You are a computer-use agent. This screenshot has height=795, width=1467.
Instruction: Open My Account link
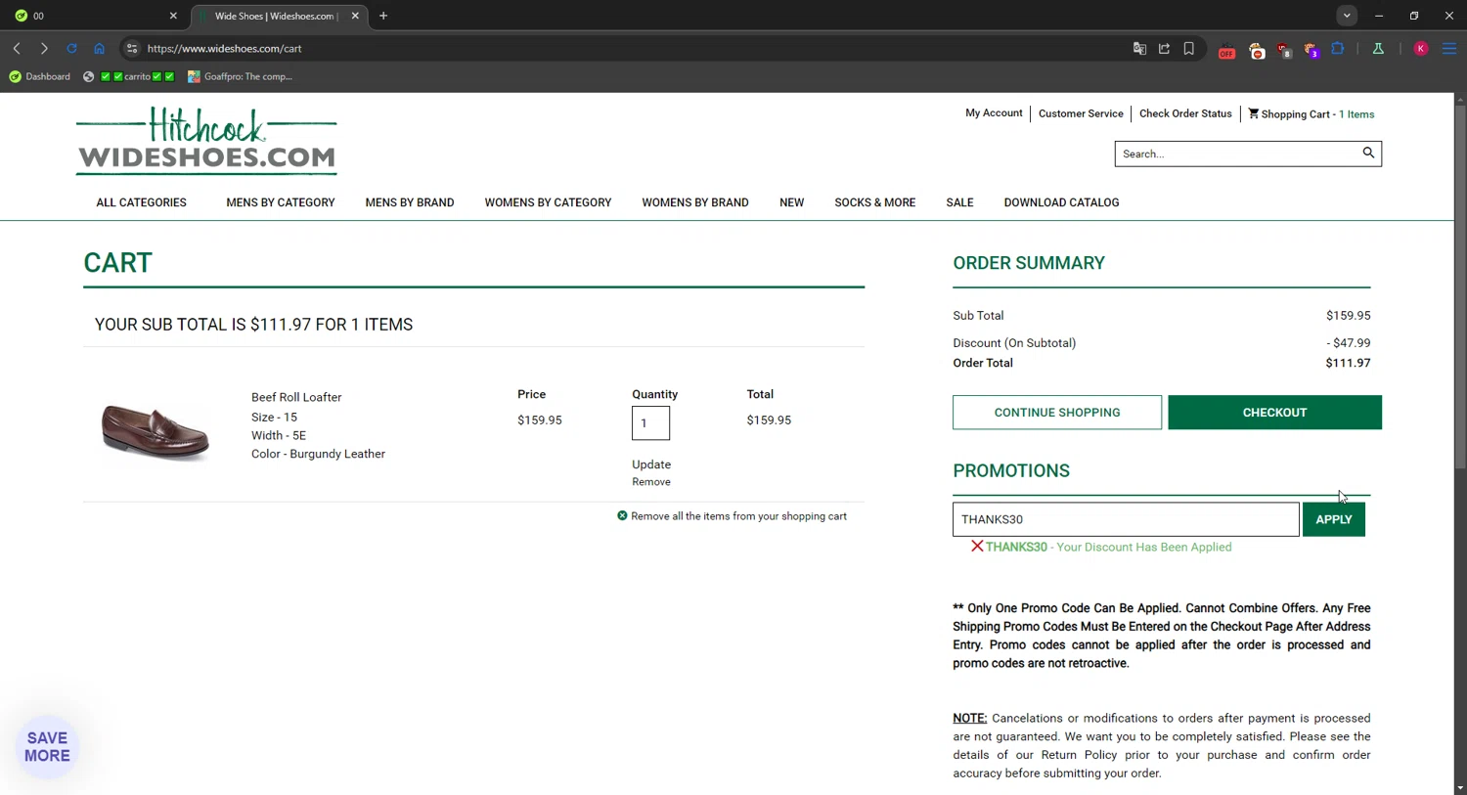tap(994, 113)
